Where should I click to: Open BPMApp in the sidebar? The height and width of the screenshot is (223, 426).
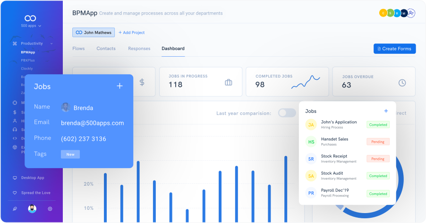click(28, 52)
